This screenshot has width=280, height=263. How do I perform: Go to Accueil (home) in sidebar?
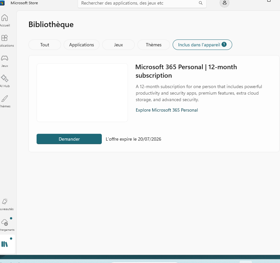[5, 20]
